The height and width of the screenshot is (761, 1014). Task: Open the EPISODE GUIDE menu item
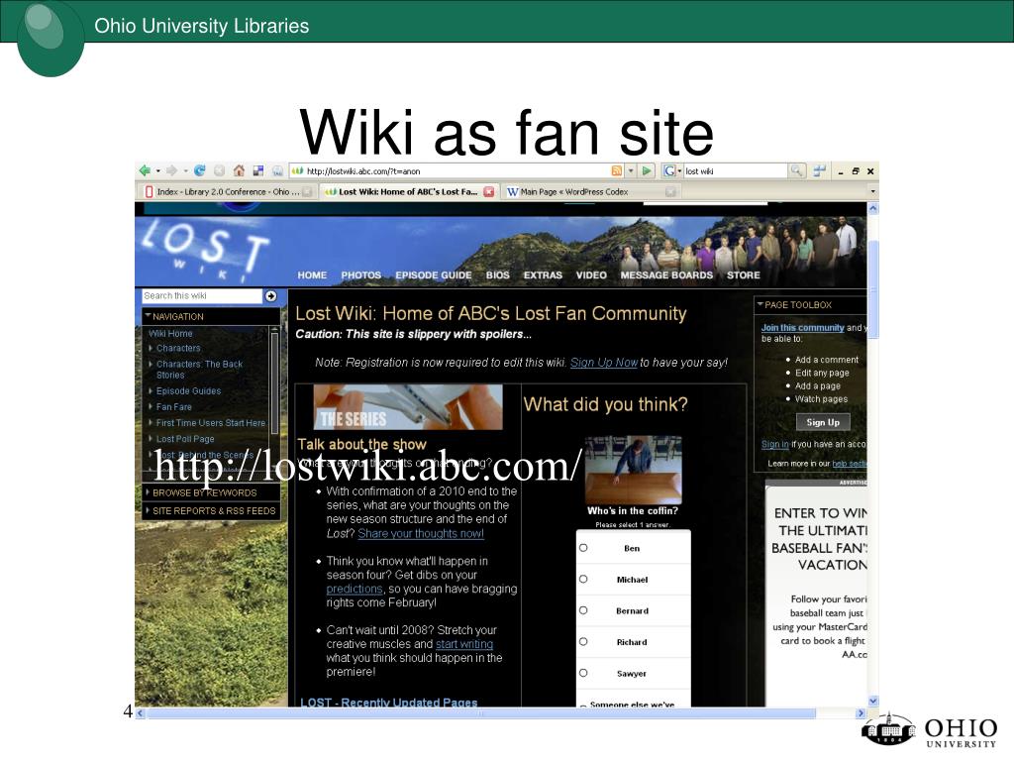[x=434, y=275]
